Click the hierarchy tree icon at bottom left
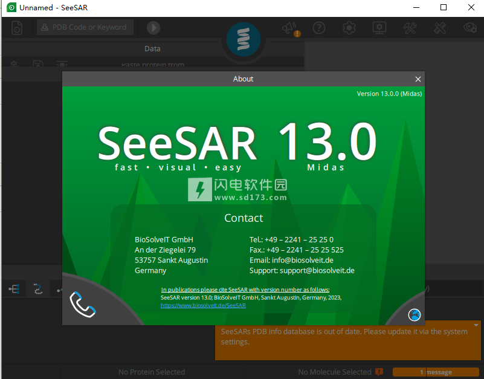Viewport: 484px width, 379px height. 14,289
